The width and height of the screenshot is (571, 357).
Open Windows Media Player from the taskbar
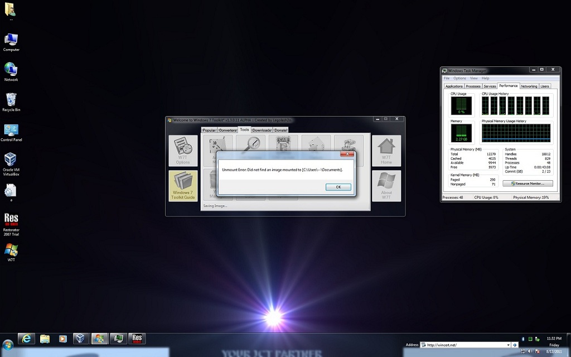coord(62,339)
